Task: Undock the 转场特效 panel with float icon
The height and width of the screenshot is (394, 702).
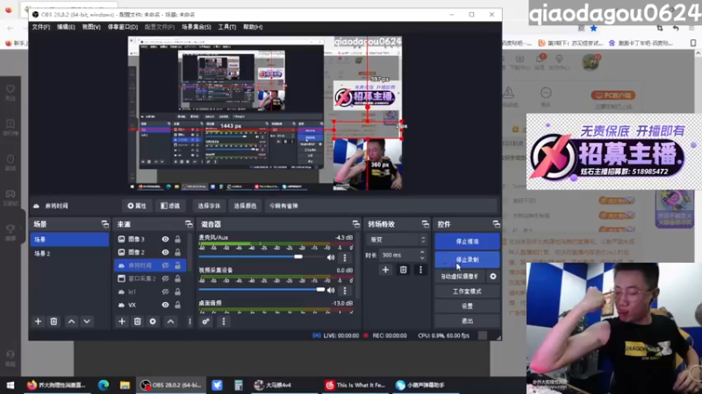Action: (x=425, y=224)
